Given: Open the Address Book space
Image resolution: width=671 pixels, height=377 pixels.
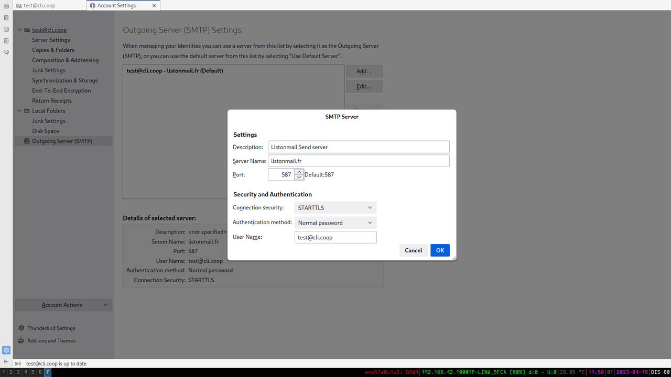Looking at the screenshot, I should point(6,18).
